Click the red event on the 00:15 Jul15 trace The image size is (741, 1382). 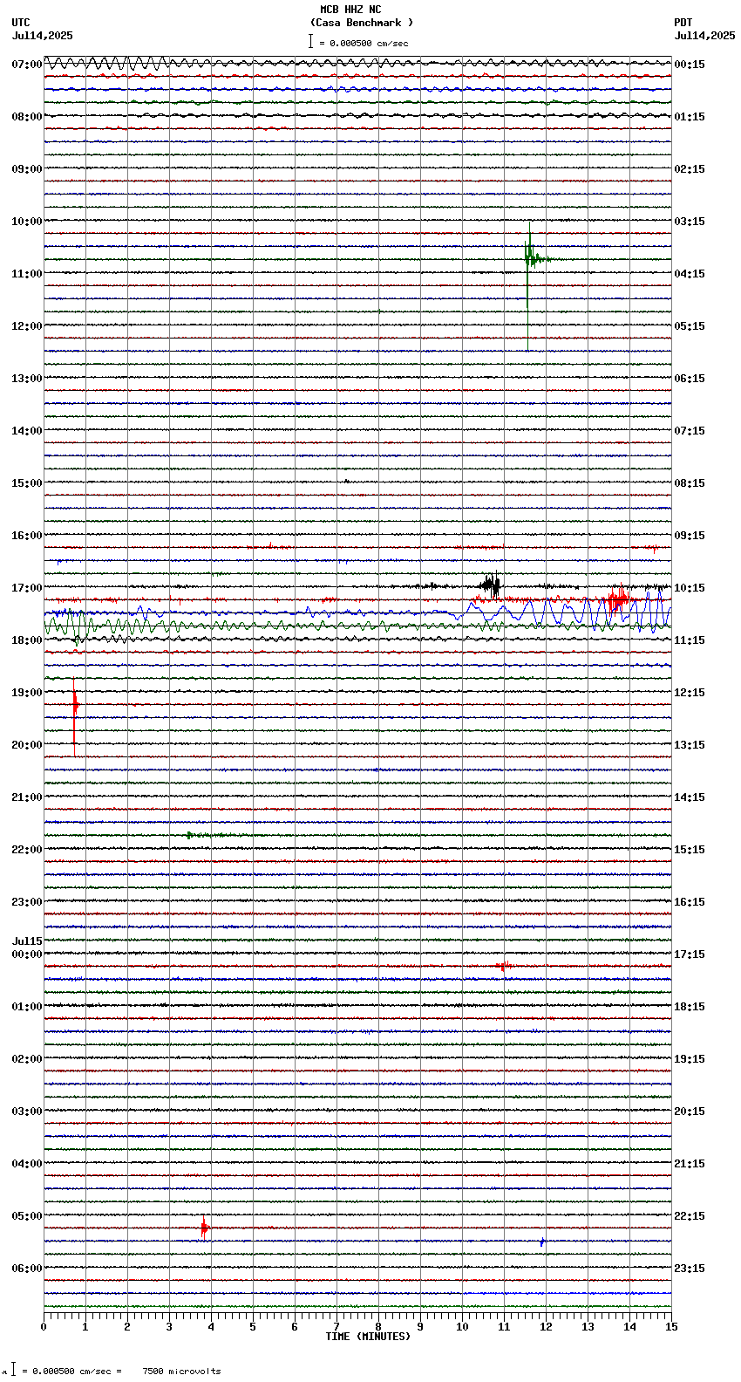pyautogui.click(x=504, y=966)
